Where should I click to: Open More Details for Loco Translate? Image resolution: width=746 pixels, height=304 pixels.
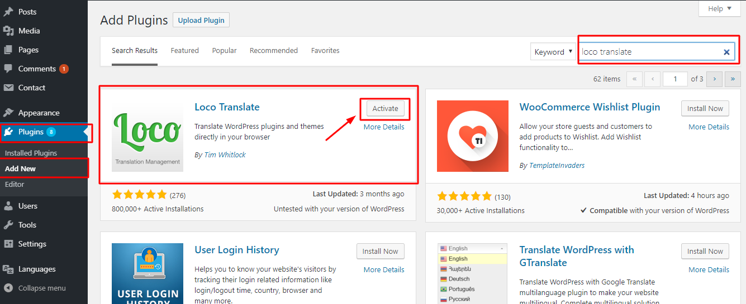[384, 127]
